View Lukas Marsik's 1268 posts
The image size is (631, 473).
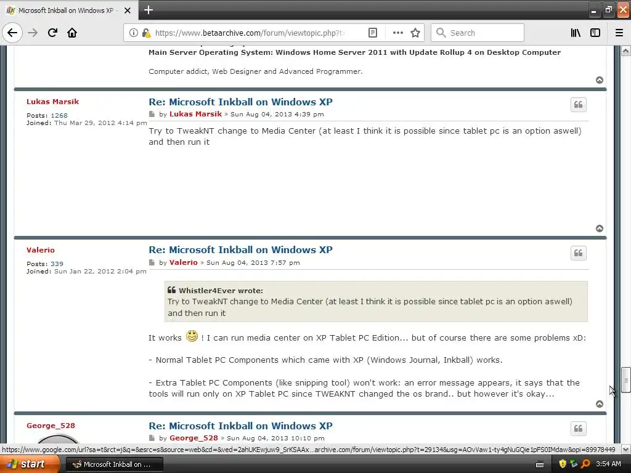coord(59,115)
